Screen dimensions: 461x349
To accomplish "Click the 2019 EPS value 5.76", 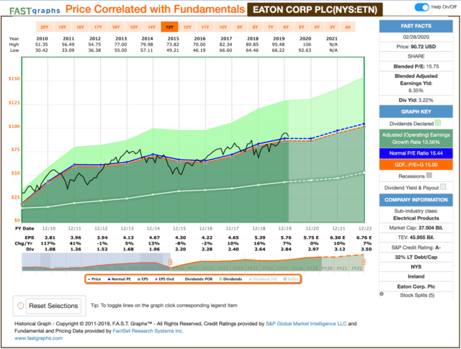I will 286,237.
